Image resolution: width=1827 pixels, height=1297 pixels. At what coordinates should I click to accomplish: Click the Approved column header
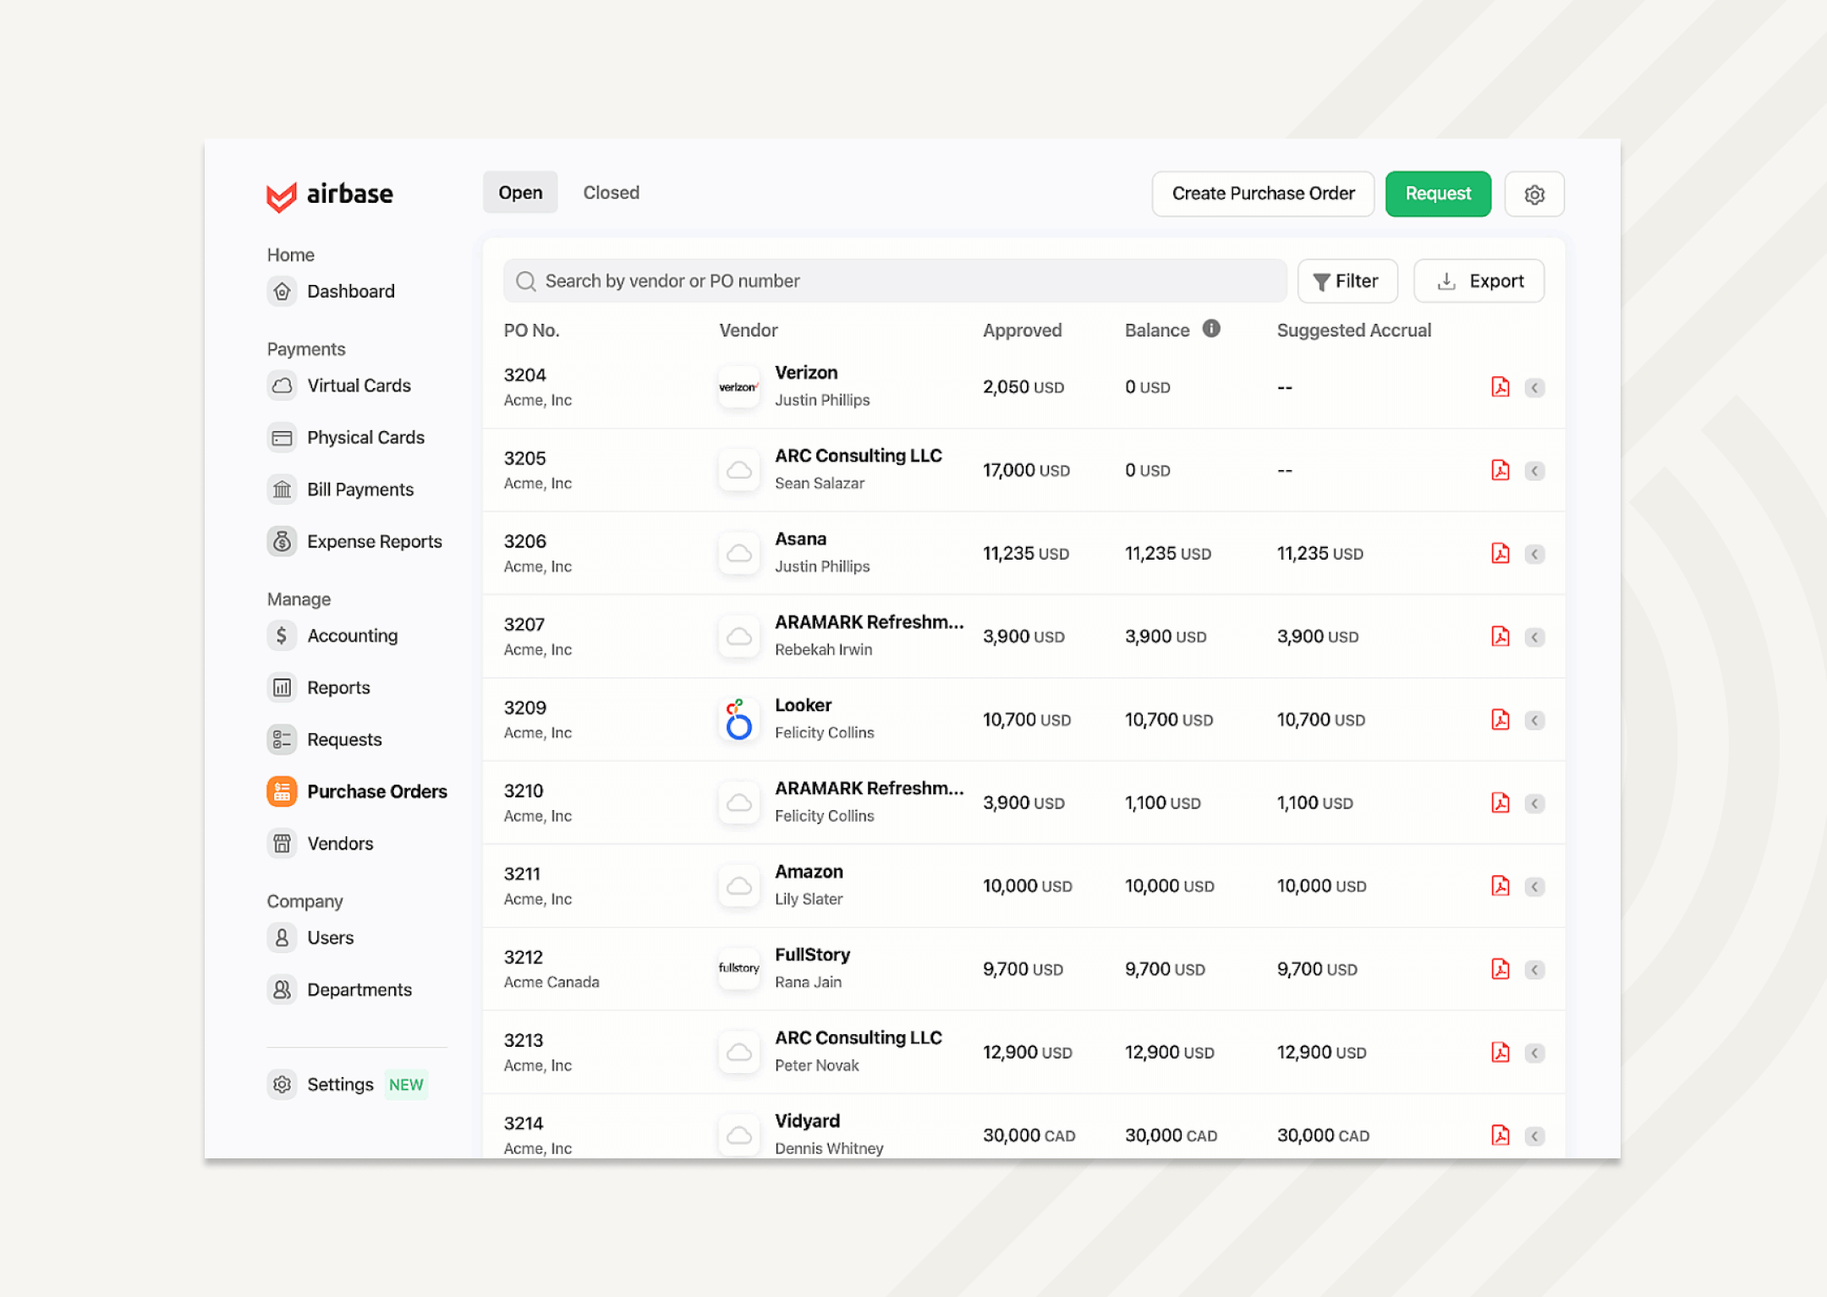point(1022,331)
